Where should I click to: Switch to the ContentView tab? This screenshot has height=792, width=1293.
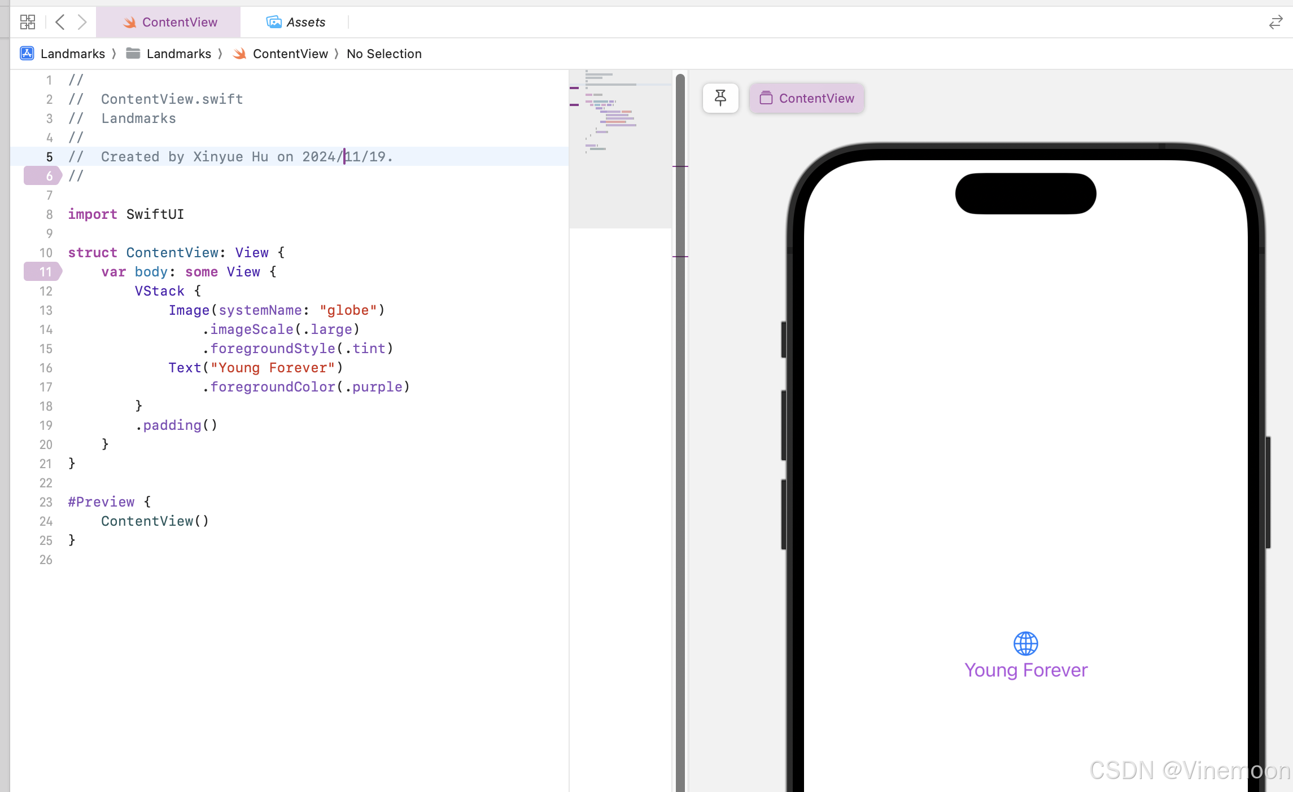(169, 22)
